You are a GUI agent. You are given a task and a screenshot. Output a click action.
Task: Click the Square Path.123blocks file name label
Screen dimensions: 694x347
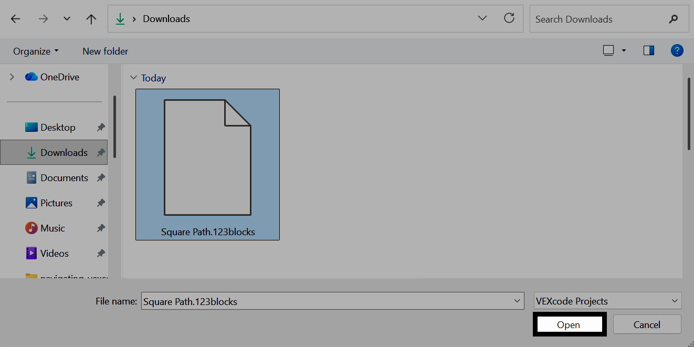(x=208, y=232)
